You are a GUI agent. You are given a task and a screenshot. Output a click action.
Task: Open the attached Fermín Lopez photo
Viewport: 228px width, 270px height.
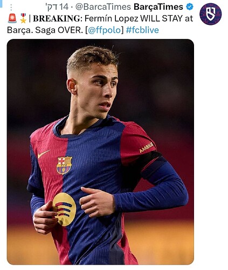(x=100, y=152)
